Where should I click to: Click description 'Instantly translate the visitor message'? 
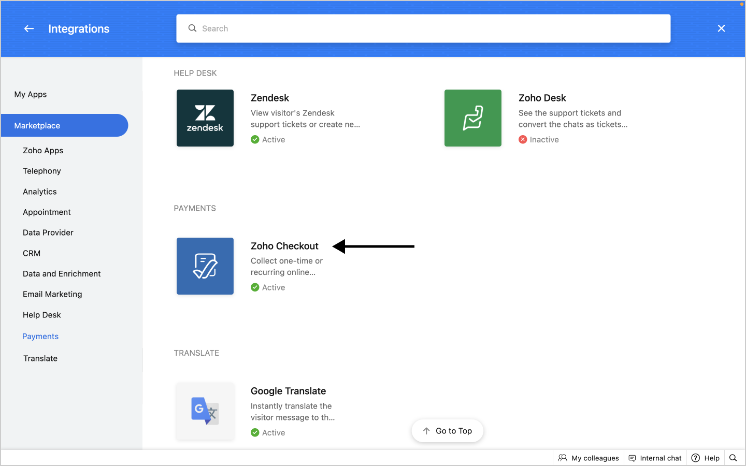coord(293,412)
